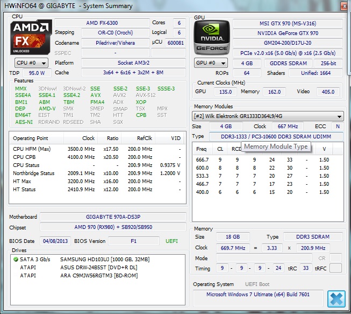Click the GPU clock 135.0 value
The image size is (351, 314).
(225, 92)
